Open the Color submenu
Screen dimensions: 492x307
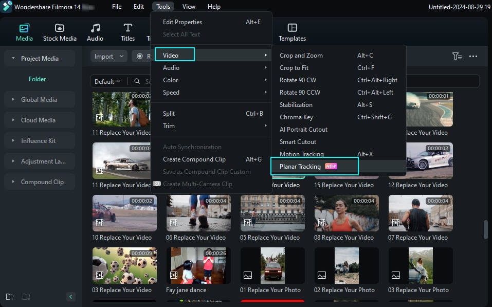(211, 80)
